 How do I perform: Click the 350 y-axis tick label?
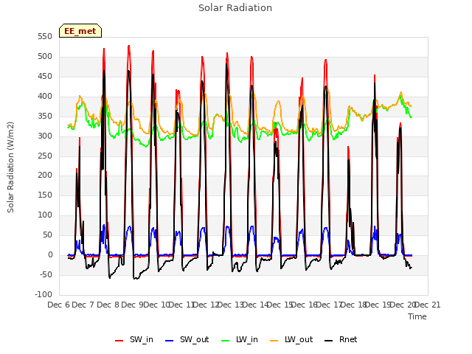click(45, 117)
